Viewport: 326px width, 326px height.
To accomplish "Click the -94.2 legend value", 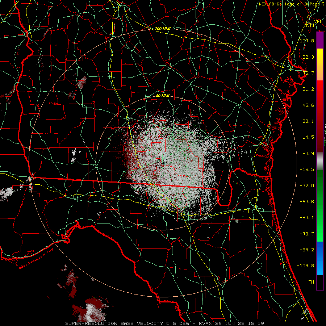I will pos(307,250).
